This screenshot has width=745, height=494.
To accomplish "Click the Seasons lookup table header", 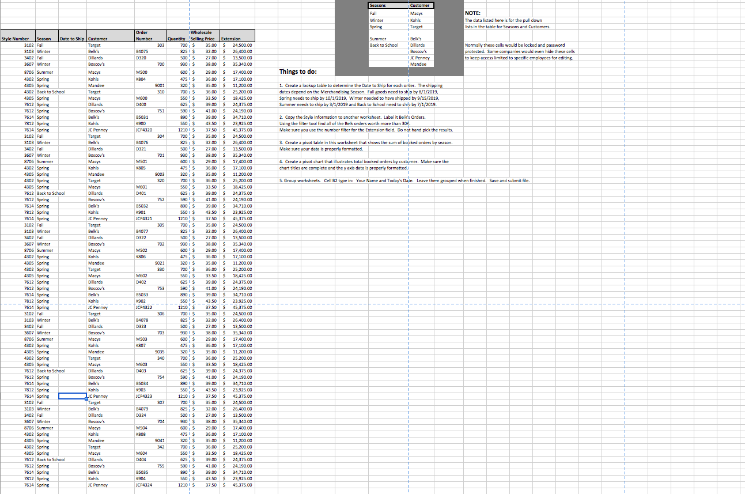I will pyautogui.click(x=378, y=5).
